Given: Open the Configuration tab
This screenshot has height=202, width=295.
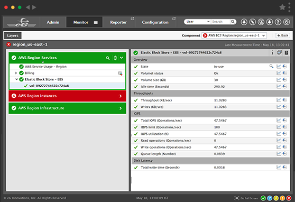Looking at the screenshot, I should 155,22.
